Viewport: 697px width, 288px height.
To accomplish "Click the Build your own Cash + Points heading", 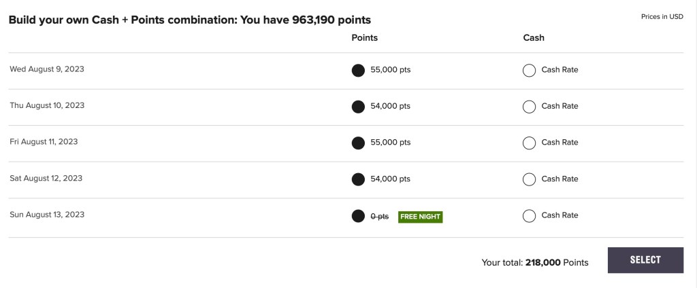I will click(190, 20).
